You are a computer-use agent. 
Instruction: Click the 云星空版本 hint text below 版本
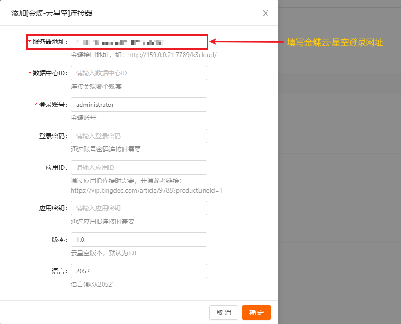tap(103, 253)
